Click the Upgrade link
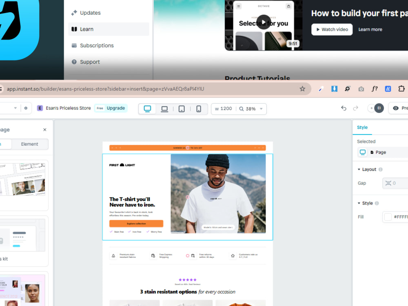 click(x=116, y=108)
